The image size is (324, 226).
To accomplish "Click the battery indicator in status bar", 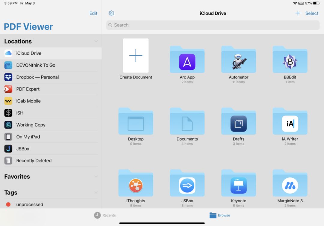I will point(316,3).
